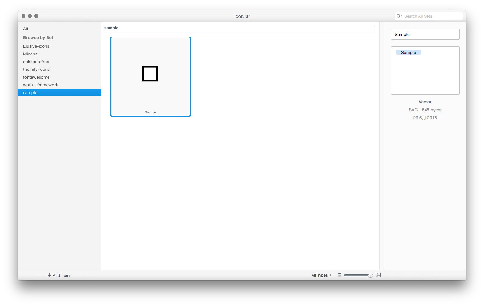Open the Micons icon set

pyautogui.click(x=30, y=54)
